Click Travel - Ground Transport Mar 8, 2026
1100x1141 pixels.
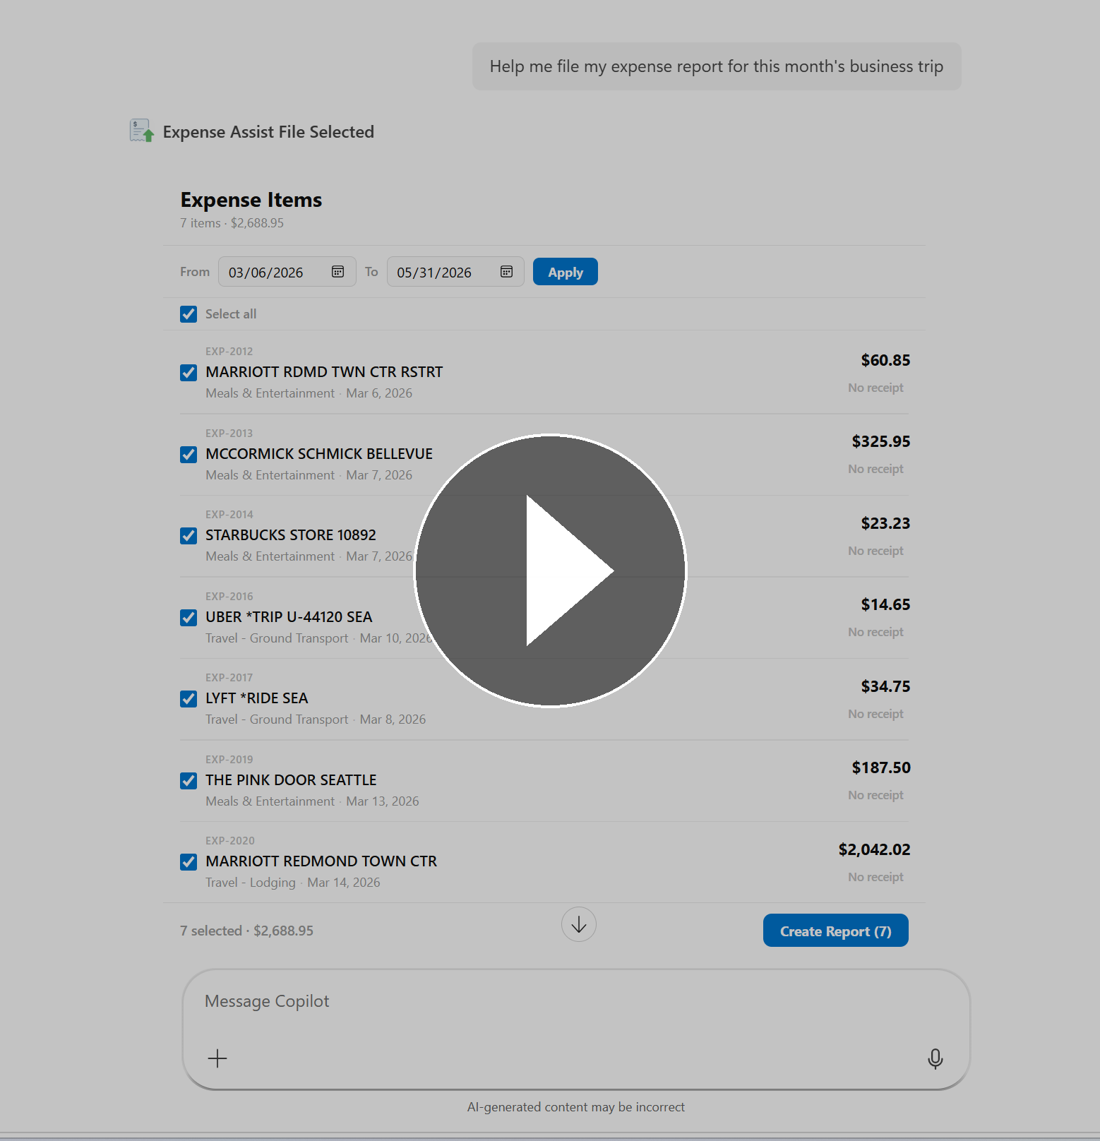[316, 719]
